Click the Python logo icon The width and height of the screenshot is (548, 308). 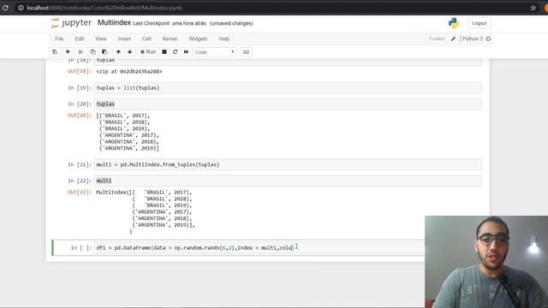[454, 23]
